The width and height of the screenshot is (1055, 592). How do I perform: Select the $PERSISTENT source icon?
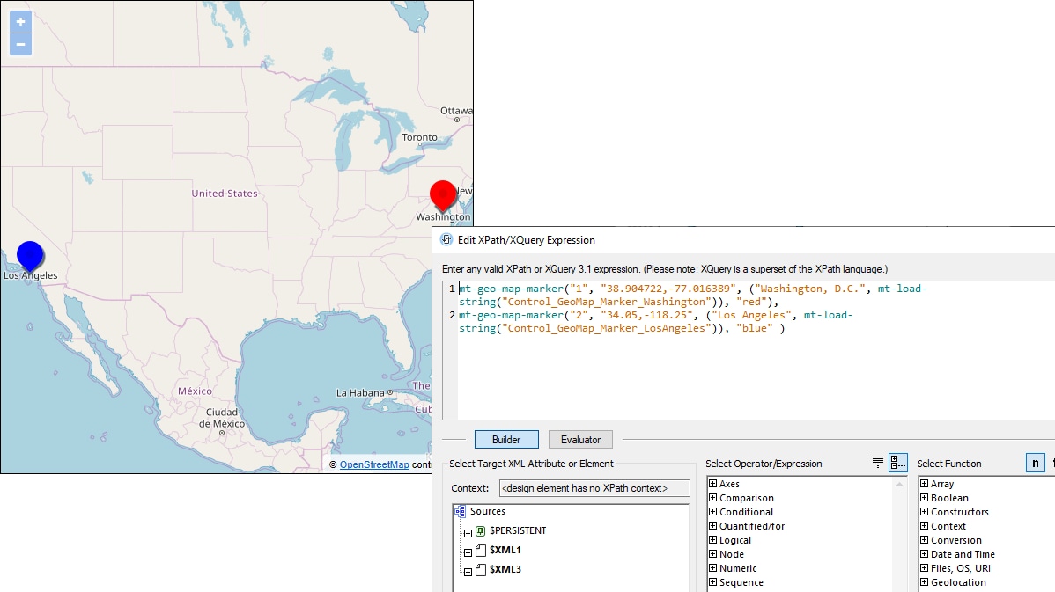pos(481,531)
